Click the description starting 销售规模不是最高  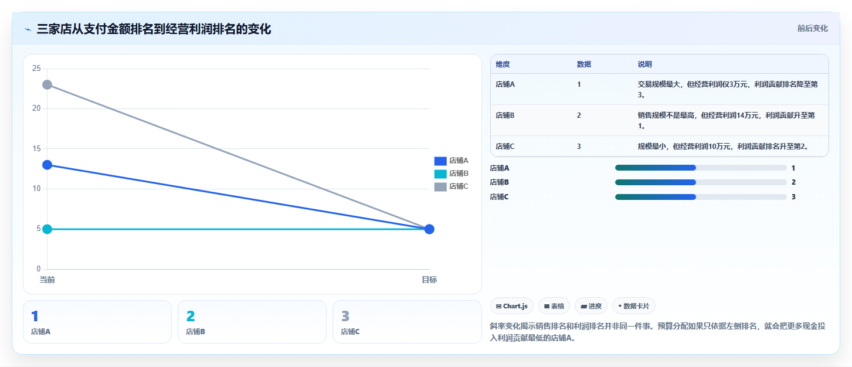tap(727, 120)
